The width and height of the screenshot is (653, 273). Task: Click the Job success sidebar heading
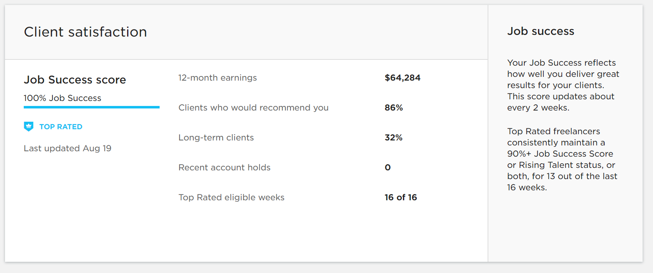540,31
